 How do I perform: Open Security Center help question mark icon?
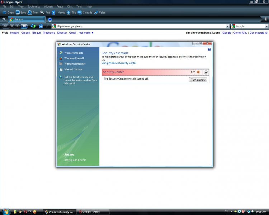coord(209,49)
